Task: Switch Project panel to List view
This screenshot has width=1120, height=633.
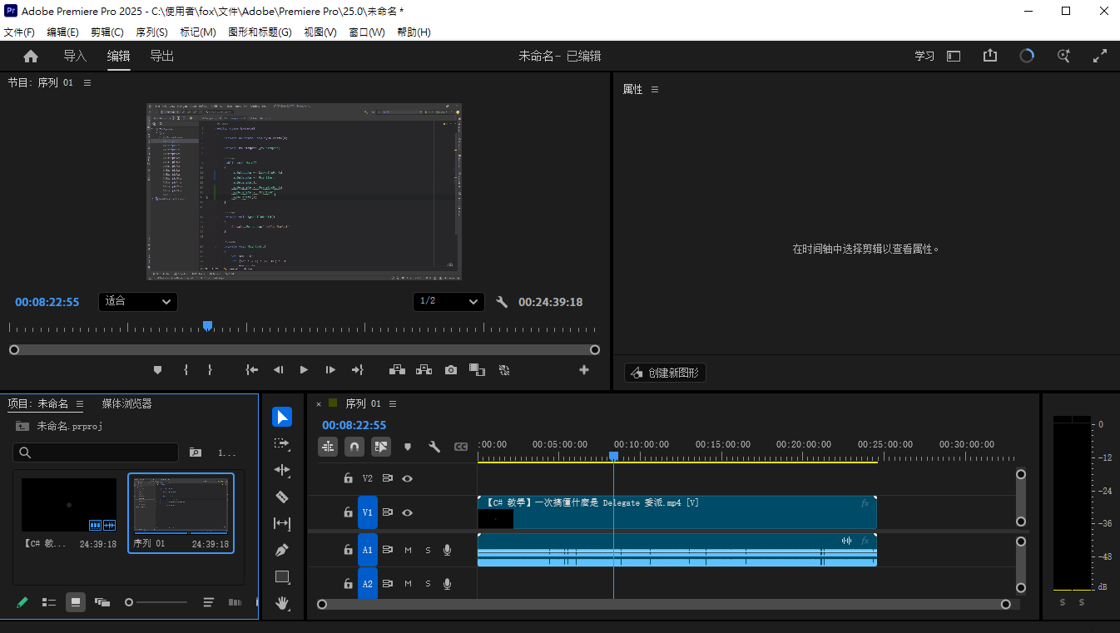Action: [49, 602]
